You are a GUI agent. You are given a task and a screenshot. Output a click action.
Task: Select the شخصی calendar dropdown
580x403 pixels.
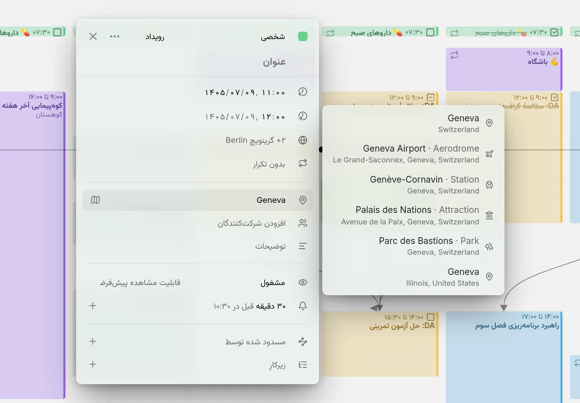[x=273, y=36]
